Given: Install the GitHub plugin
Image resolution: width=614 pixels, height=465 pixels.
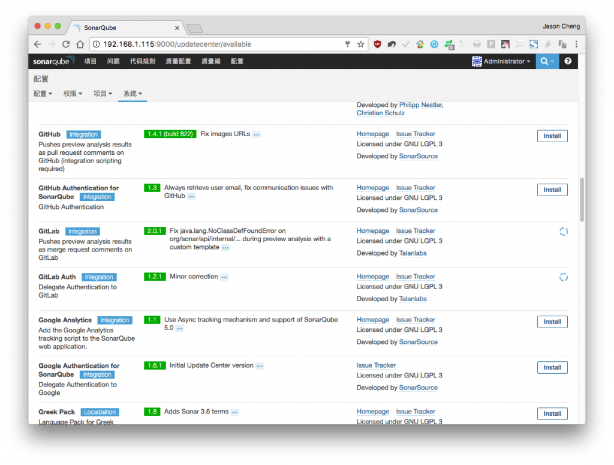Looking at the screenshot, I should click(552, 136).
